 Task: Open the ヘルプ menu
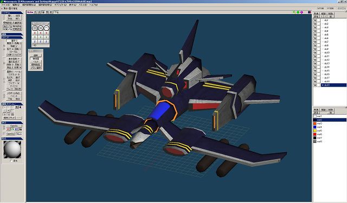coord(93,5)
